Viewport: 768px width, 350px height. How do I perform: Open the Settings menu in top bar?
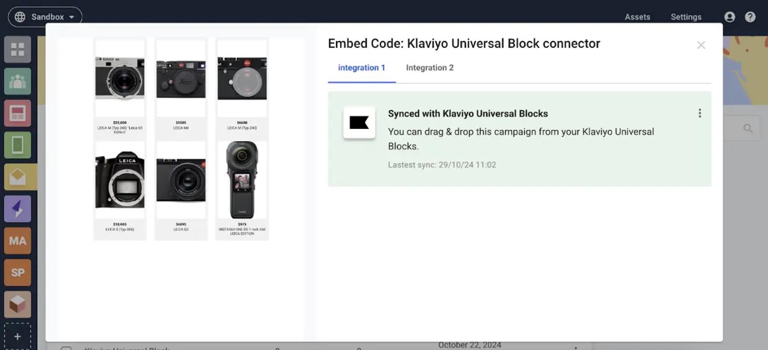pyautogui.click(x=686, y=17)
